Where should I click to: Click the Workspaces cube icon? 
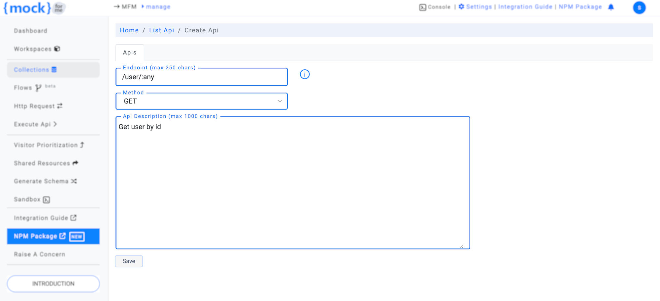[57, 49]
